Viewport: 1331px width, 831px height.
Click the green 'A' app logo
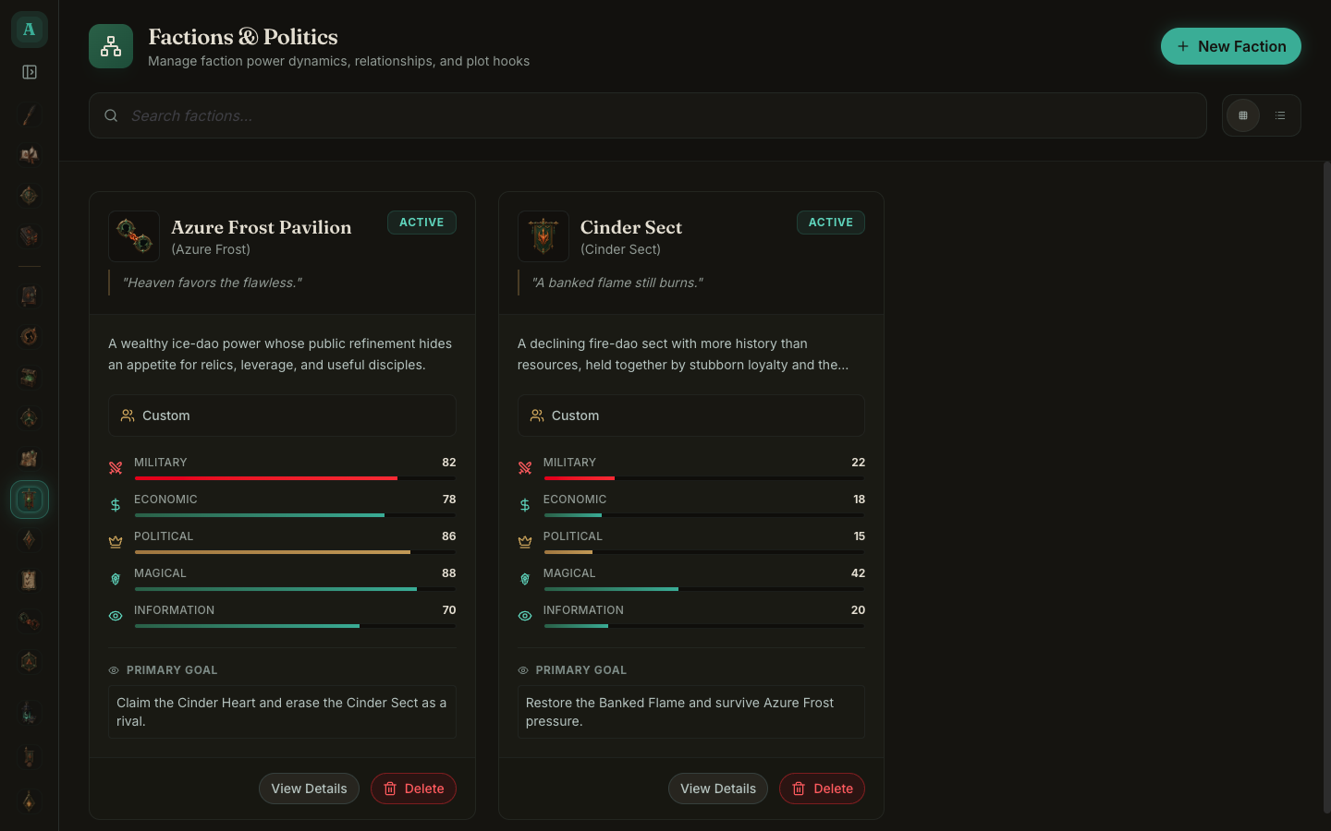(x=29, y=30)
